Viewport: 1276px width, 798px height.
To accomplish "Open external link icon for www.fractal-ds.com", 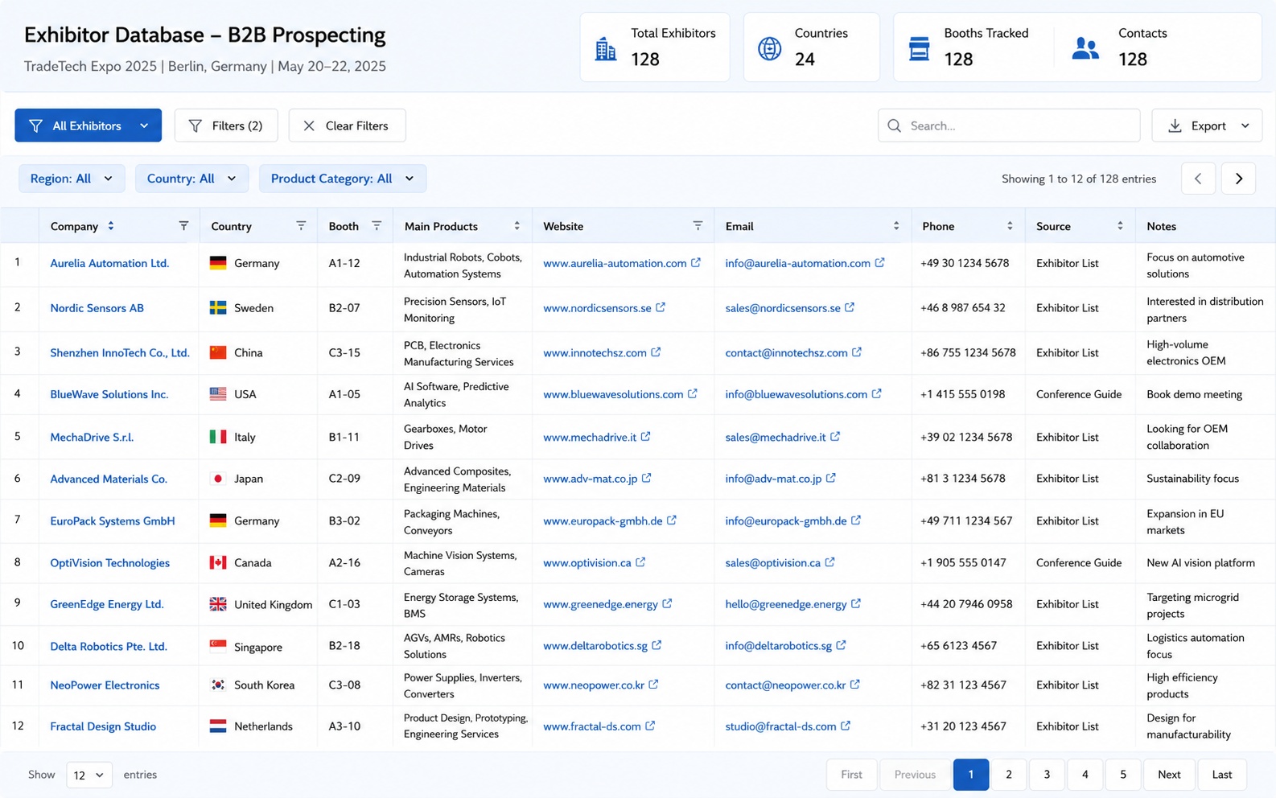I will [650, 726].
